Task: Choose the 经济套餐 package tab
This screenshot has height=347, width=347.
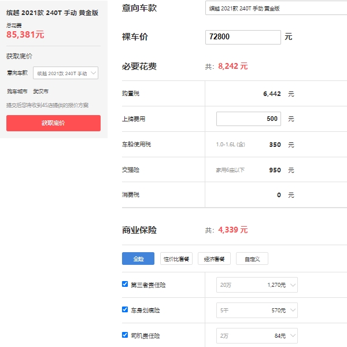Action: click(x=215, y=259)
